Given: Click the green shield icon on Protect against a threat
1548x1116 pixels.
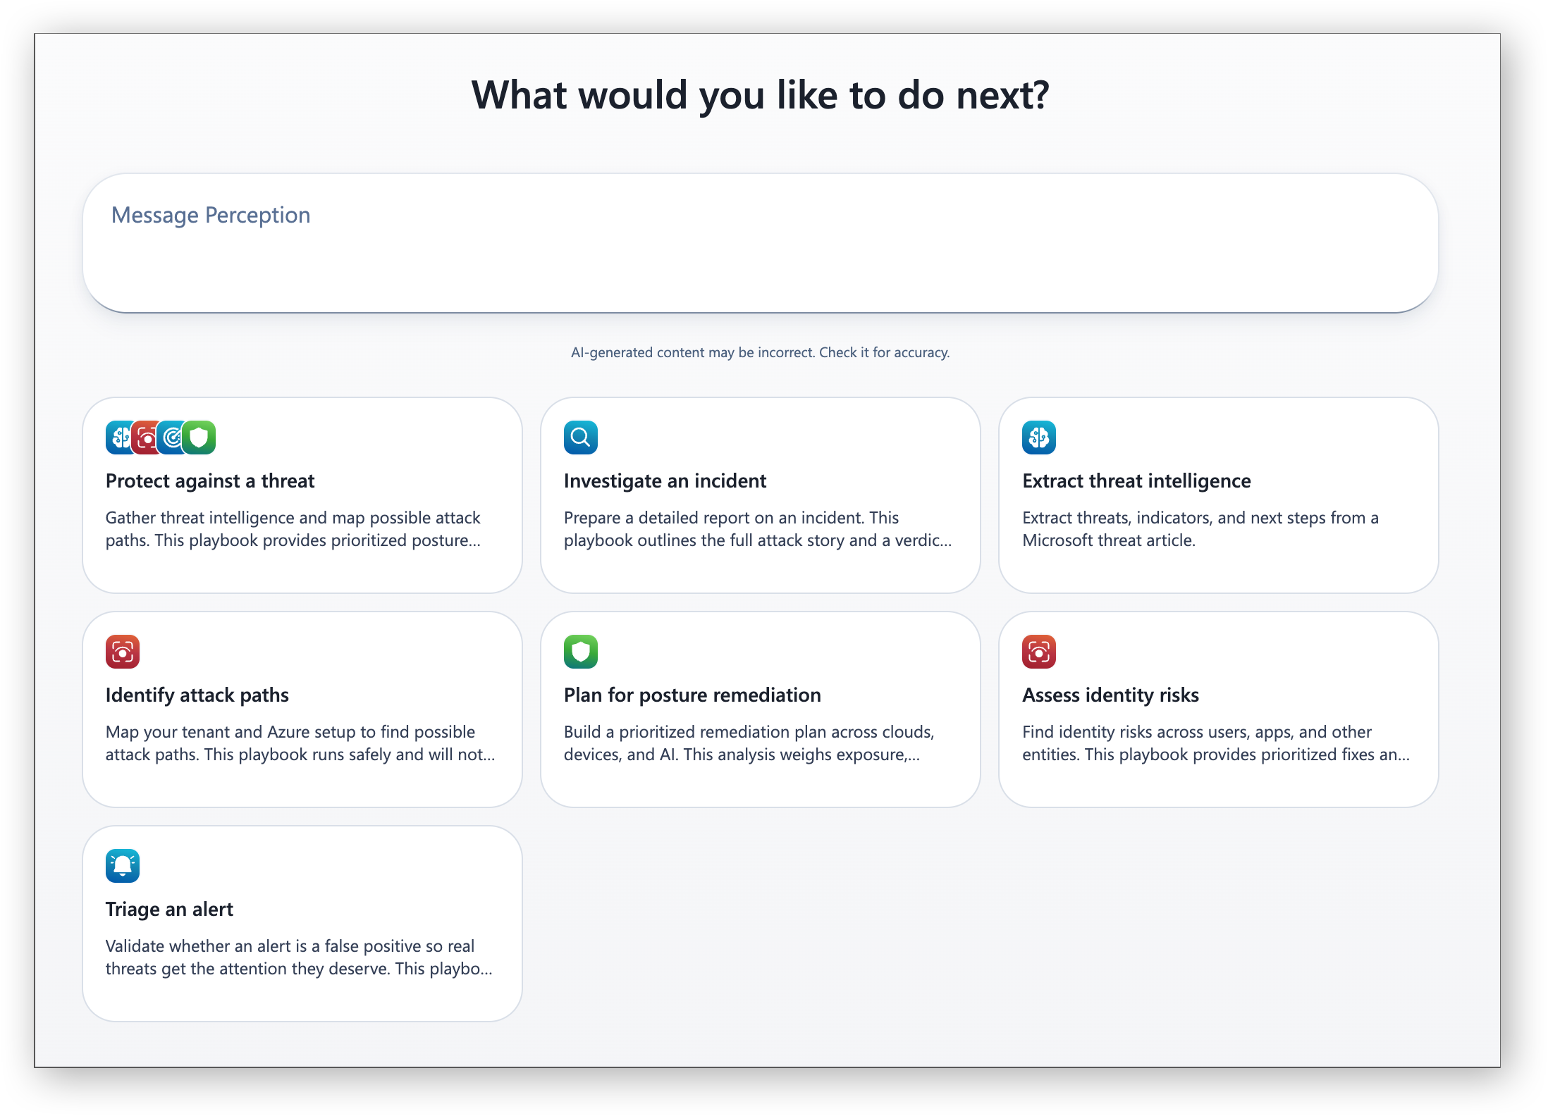Looking at the screenshot, I should 199,438.
